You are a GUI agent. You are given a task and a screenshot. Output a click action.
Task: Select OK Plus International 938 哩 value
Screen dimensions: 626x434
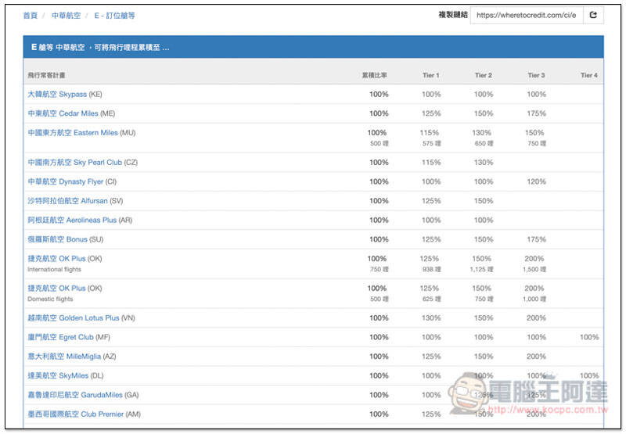pos(432,269)
